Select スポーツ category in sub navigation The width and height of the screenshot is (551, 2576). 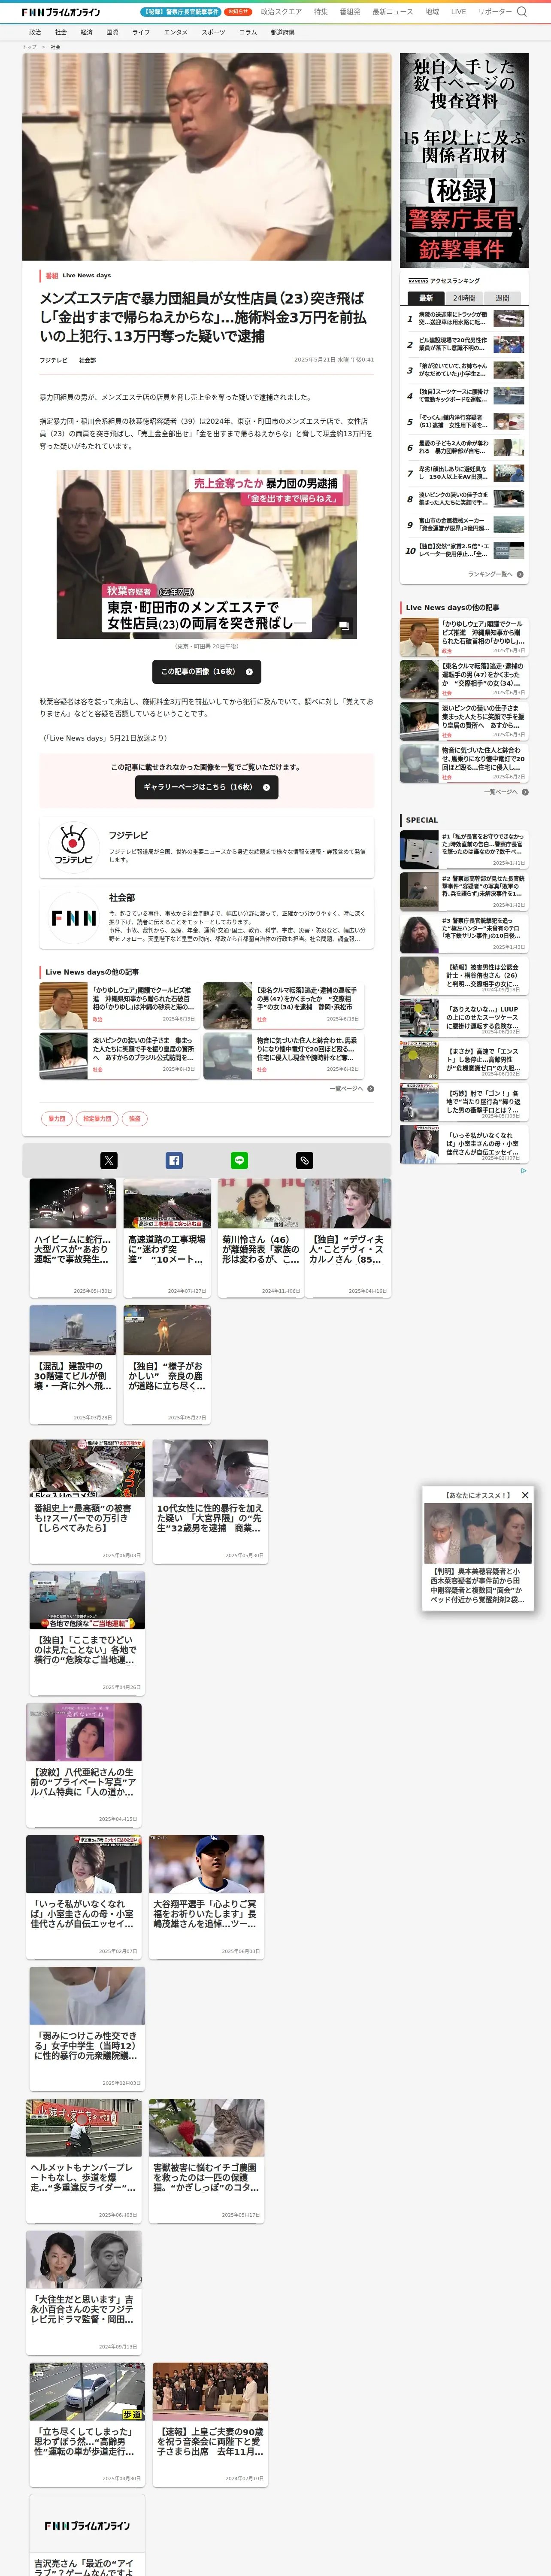point(213,32)
